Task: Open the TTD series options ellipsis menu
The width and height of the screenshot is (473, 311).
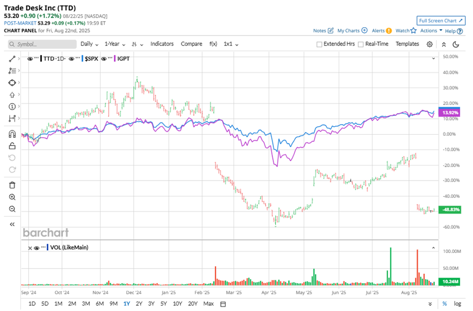Action: pyautogui.click(x=37, y=58)
